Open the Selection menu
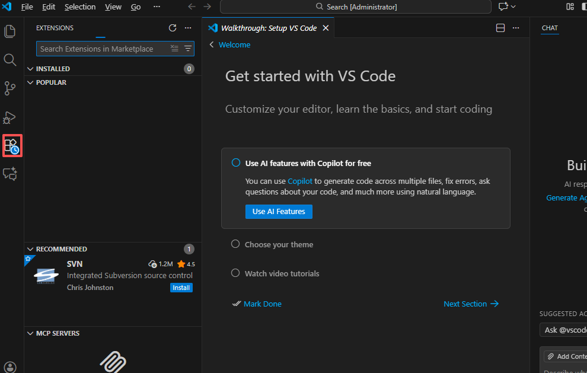Image resolution: width=587 pixels, height=373 pixels. click(79, 7)
